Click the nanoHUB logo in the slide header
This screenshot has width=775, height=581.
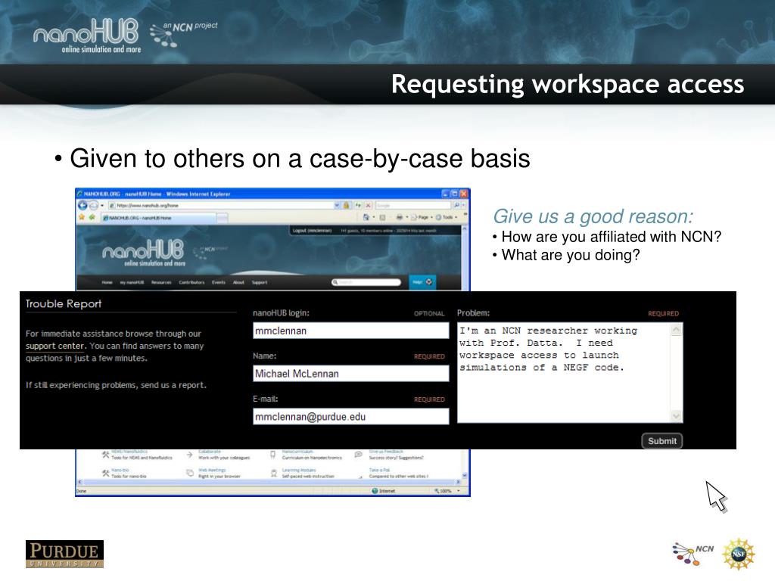[87, 35]
